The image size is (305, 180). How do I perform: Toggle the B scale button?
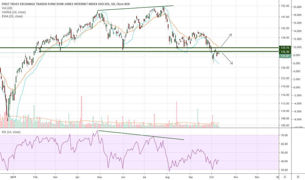[x=298, y=177]
